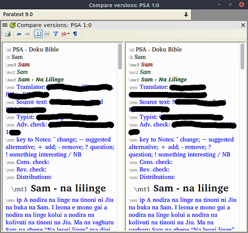Click the right pane vertical scrollbar thumb
This screenshot has width=248, height=233.
click(242, 57)
